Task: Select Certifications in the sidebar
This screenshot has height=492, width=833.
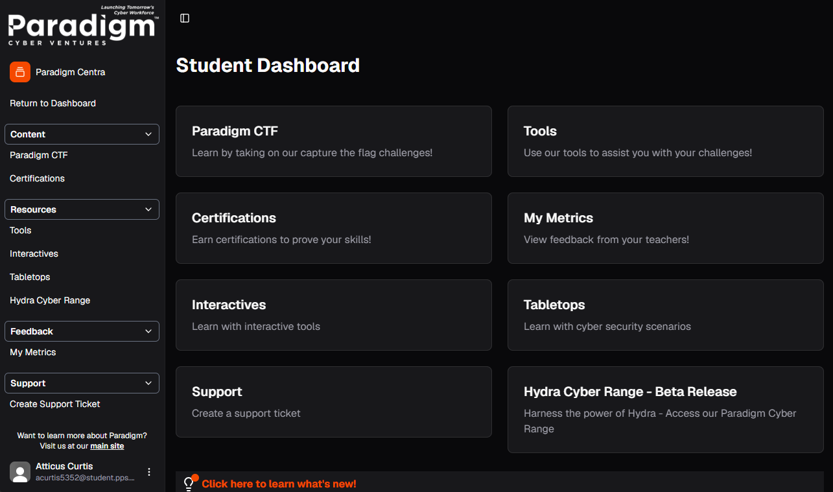Action: tap(37, 178)
